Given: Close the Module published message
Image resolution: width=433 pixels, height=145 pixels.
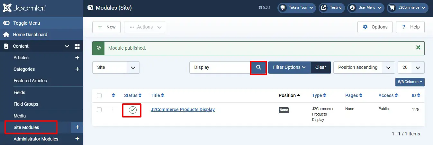Looking at the screenshot, I should (x=418, y=48).
